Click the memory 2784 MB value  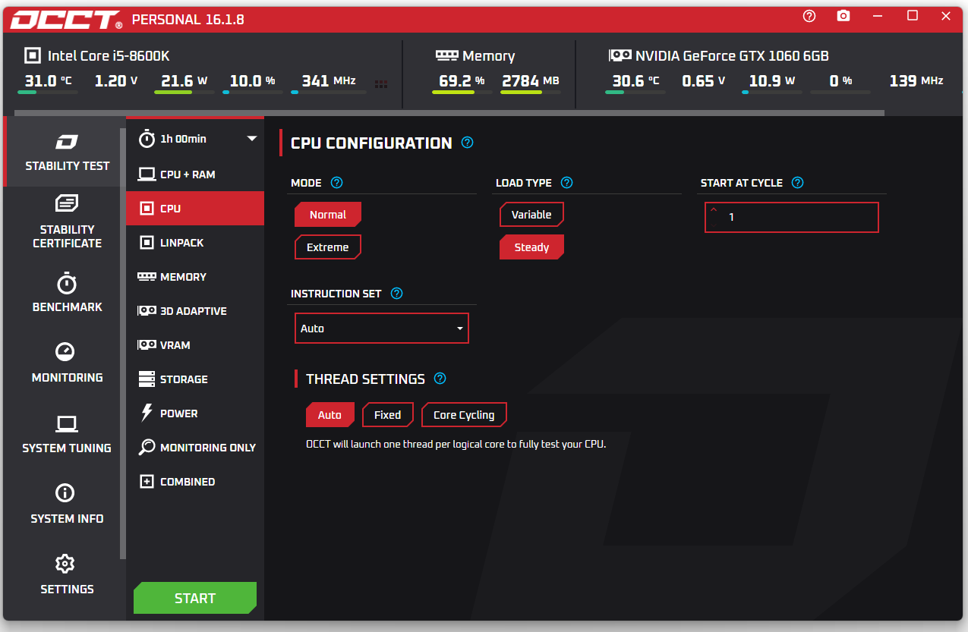(x=530, y=81)
